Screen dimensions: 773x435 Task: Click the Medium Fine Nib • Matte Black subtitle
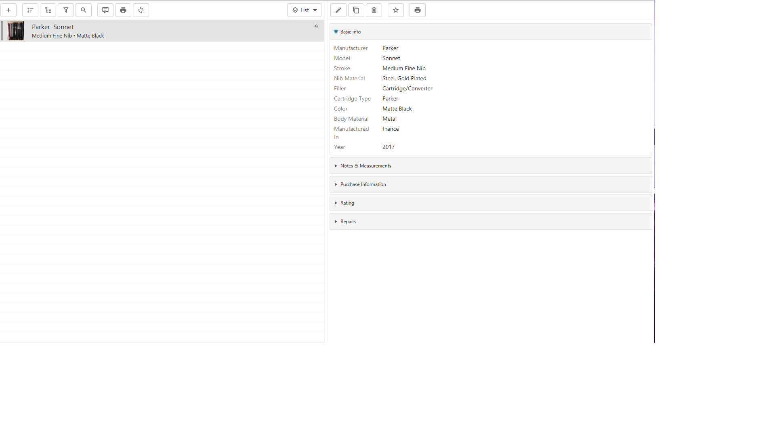tap(68, 36)
